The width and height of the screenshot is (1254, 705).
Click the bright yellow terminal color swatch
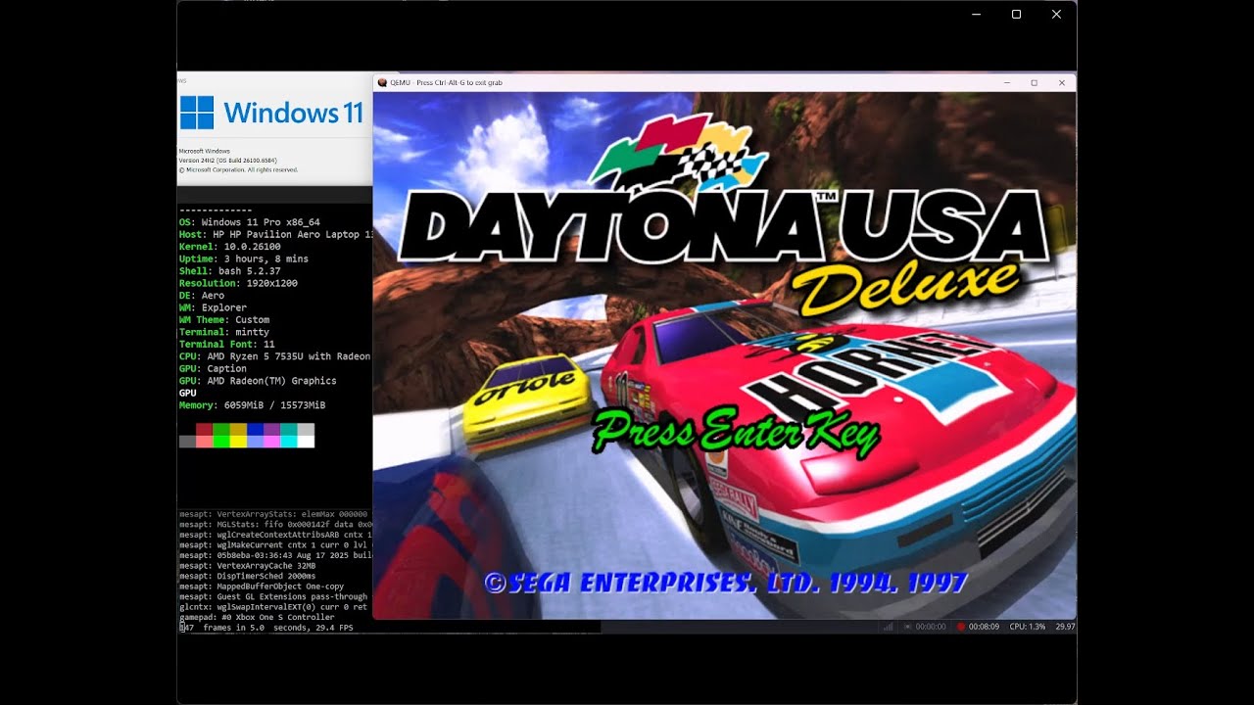click(x=238, y=442)
